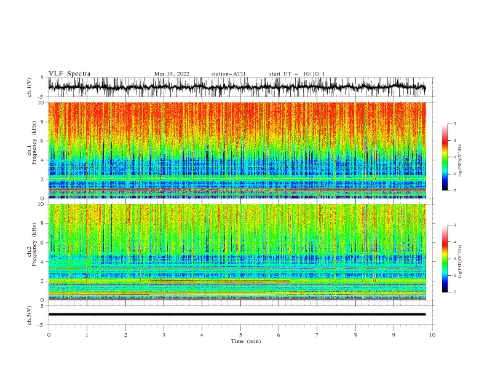
Task: Click the 'VLF Spectra' title text
Action: [x=69, y=74]
